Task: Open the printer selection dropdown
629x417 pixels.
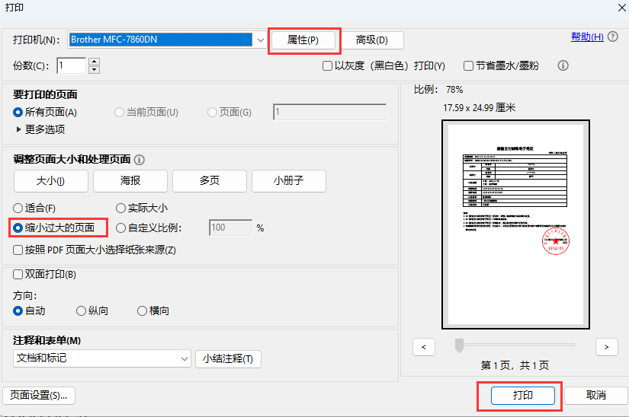Action: coord(261,40)
